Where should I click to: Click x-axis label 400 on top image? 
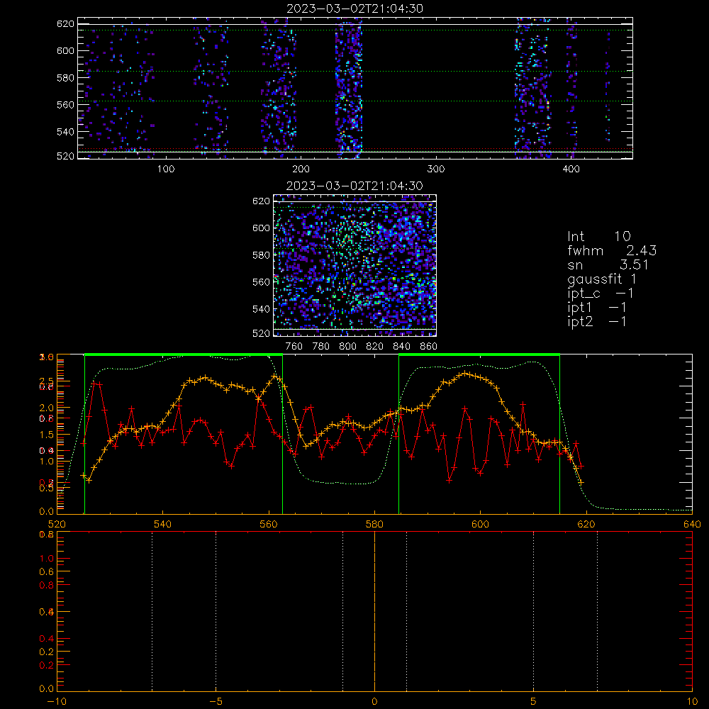pos(571,169)
